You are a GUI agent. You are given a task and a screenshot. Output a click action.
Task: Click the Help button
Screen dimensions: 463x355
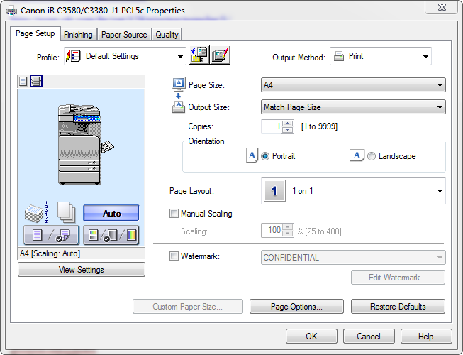point(426,337)
